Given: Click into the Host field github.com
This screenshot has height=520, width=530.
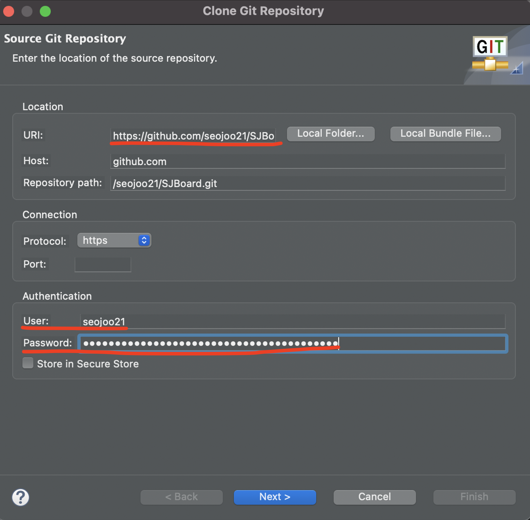Looking at the screenshot, I should 308,161.
